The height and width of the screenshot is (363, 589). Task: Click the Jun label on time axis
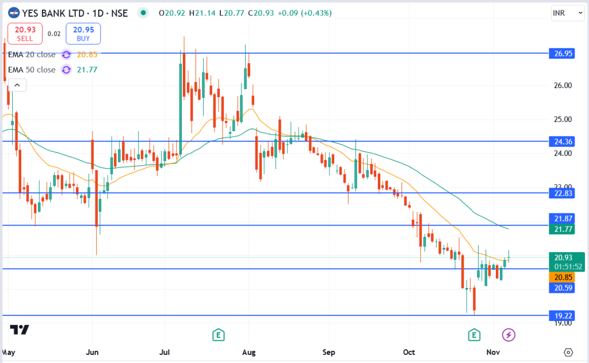pos(92,352)
